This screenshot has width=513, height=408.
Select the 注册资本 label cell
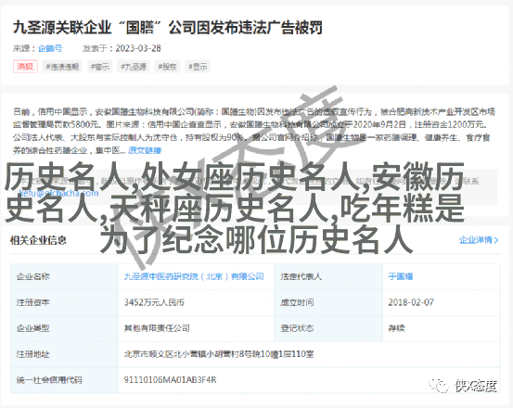[x=64, y=302]
